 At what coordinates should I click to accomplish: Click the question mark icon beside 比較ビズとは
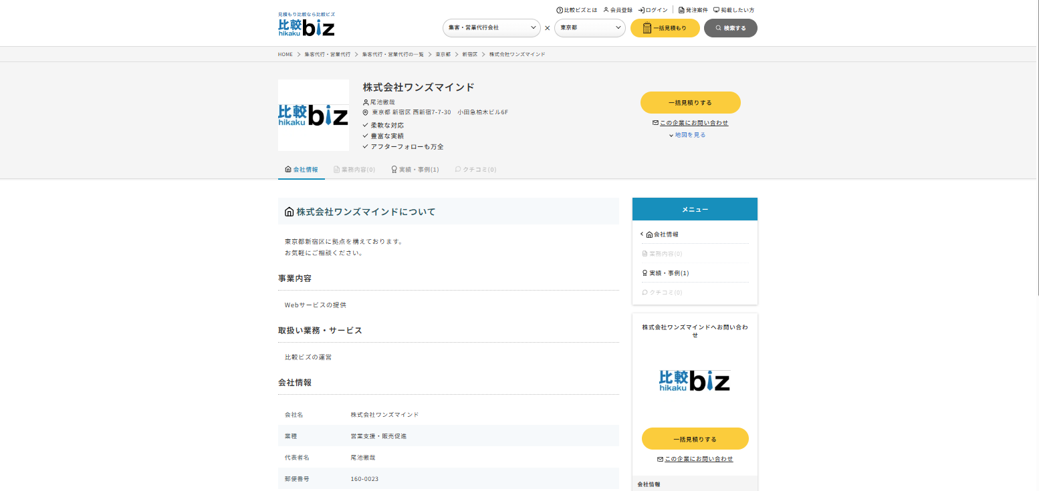tap(560, 10)
